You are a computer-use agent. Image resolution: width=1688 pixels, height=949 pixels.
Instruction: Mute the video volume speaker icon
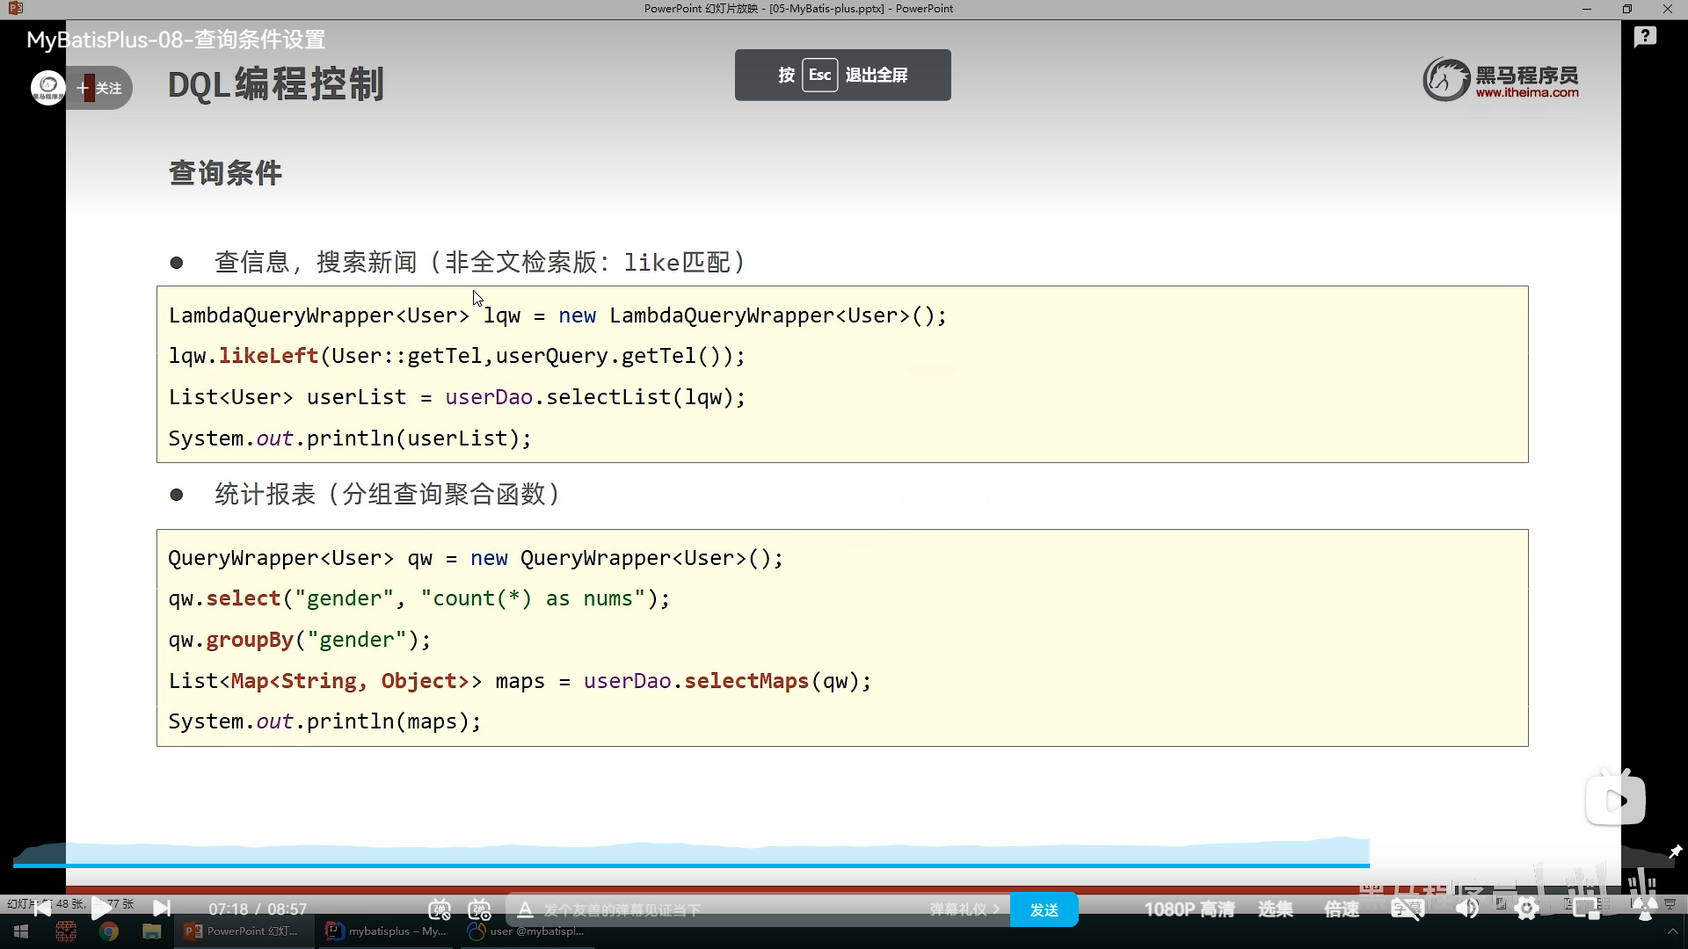pos(1466,909)
